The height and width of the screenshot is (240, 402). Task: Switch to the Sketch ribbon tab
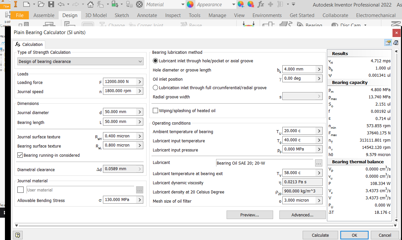pyautogui.click(x=122, y=15)
